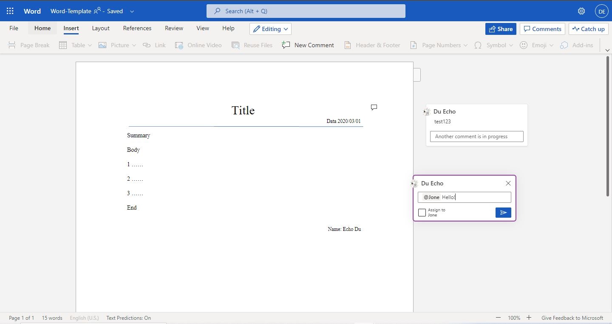The height and width of the screenshot is (324, 612).
Task: Expand the document name dropdown chevron
Action: pyautogui.click(x=132, y=11)
